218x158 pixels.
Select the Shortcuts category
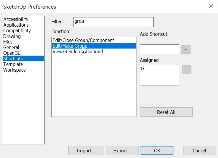23,59
